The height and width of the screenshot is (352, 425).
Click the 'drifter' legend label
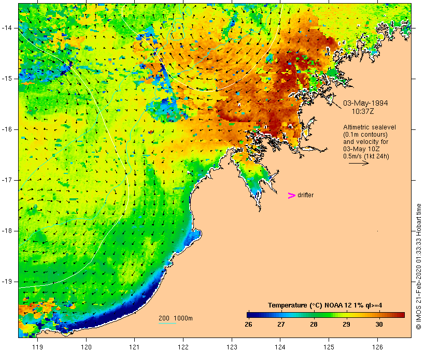(305, 195)
